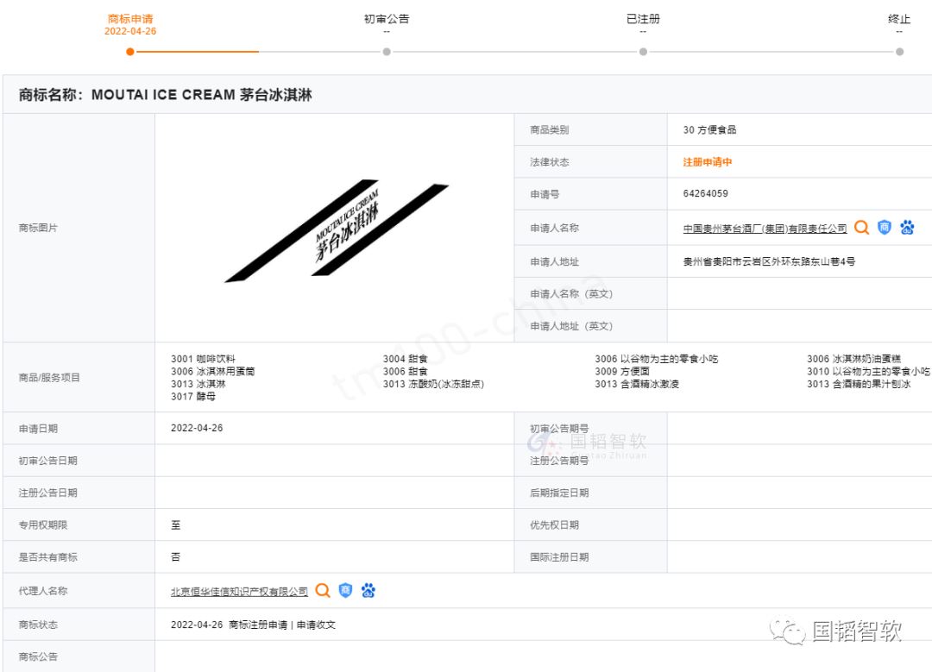Select status entry 商标注册申请 | 申请收文
This screenshot has width=932, height=672.
click(x=281, y=625)
